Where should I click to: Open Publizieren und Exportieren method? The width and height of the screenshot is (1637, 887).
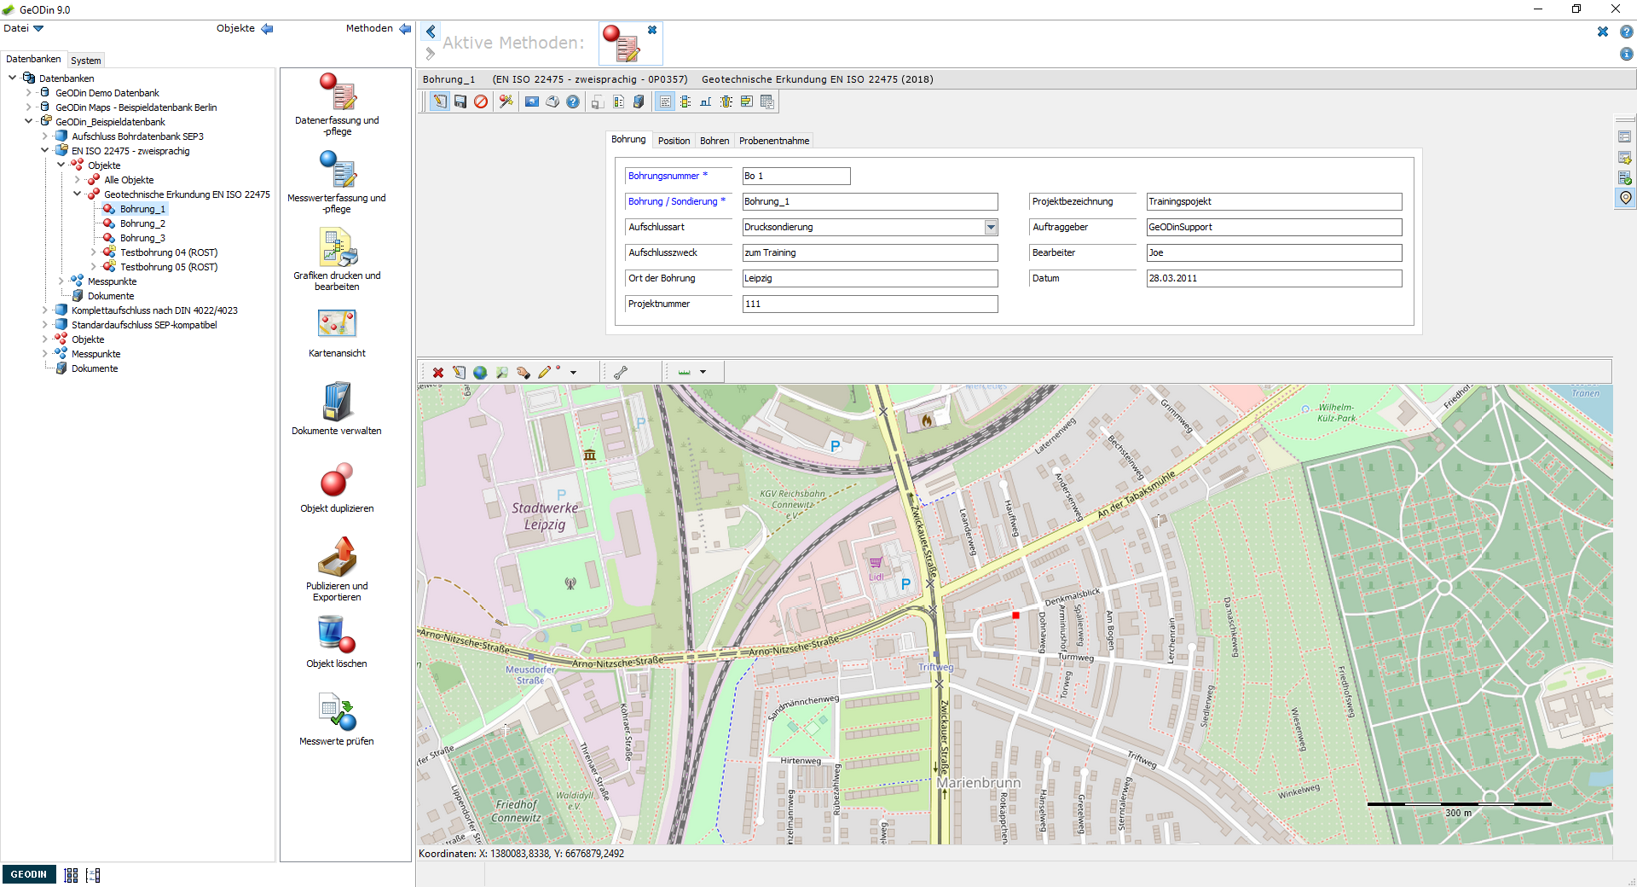pyautogui.click(x=338, y=557)
